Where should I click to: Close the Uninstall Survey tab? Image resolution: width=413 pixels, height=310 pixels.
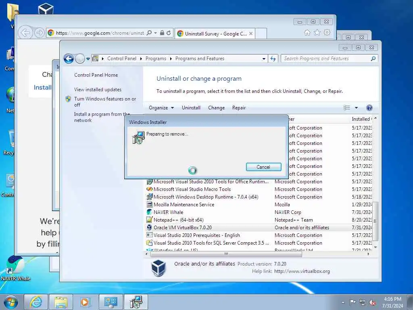coord(251,34)
